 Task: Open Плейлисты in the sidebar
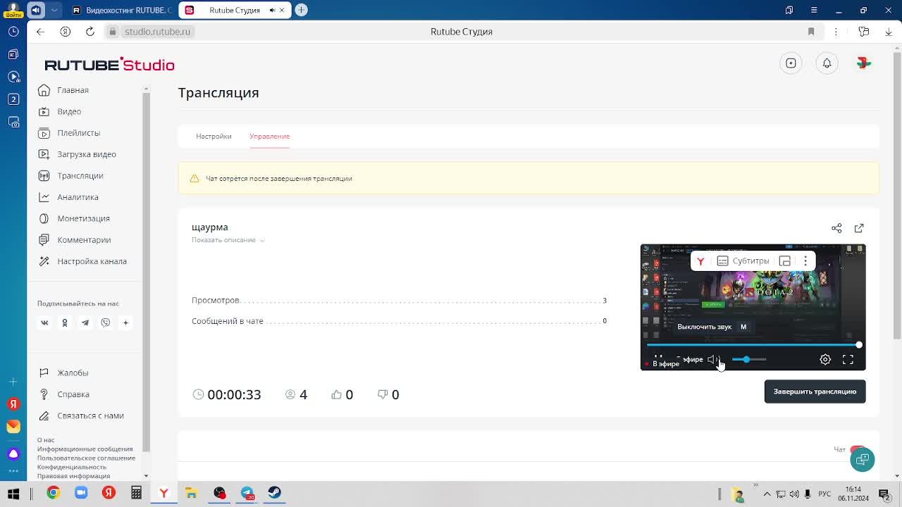tap(69, 132)
